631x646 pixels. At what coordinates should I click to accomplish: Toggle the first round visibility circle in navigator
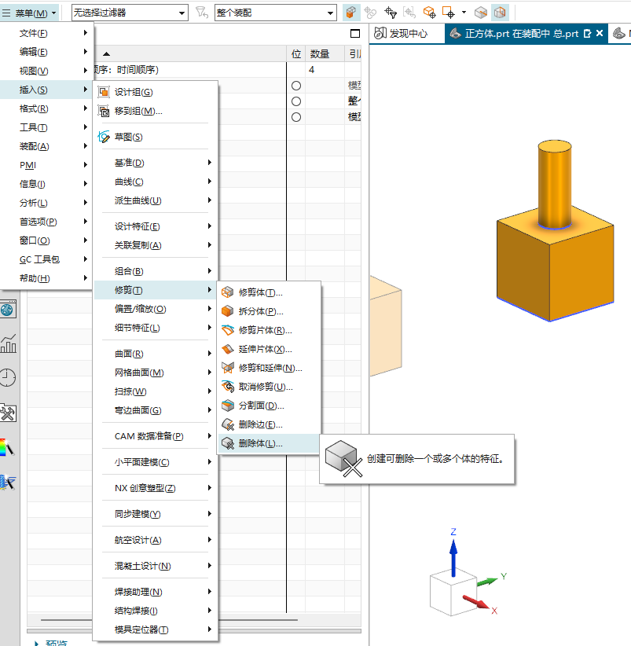tap(296, 84)
